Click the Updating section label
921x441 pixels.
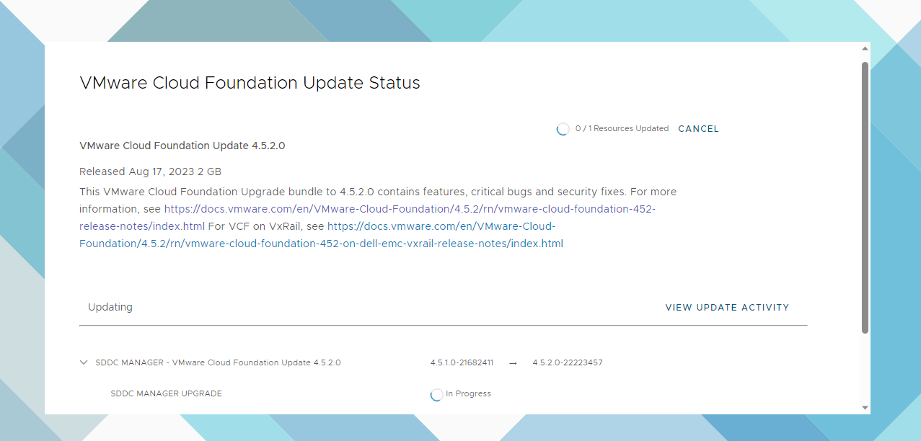(x=110, y=307)
